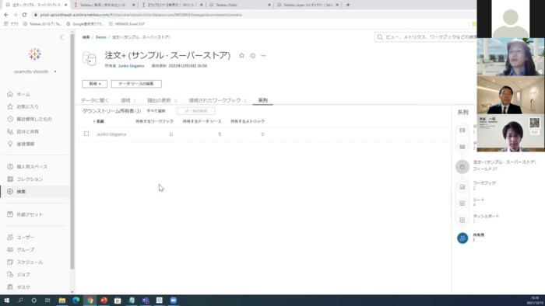Click sidebar vertical scrollbar

[72, 151]
